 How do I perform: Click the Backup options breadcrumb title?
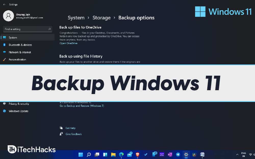136,18
